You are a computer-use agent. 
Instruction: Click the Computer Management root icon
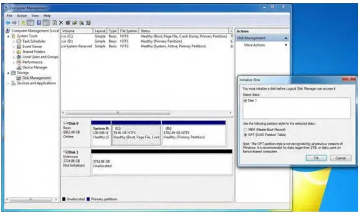tap(7, 31)
